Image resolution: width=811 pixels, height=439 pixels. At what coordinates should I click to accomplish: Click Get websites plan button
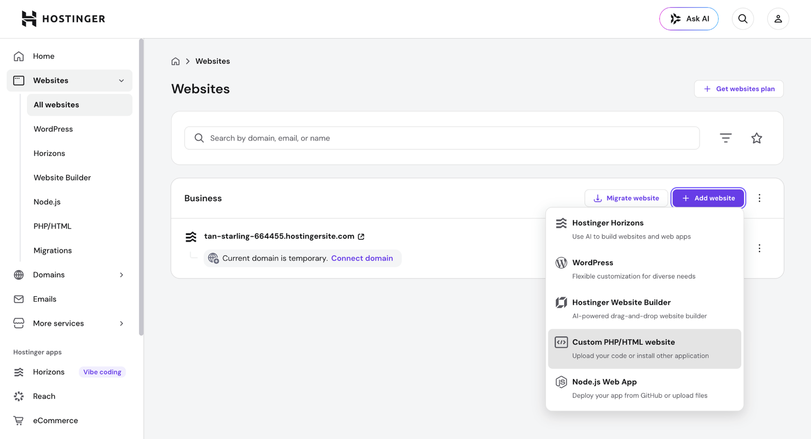[739, 89]
